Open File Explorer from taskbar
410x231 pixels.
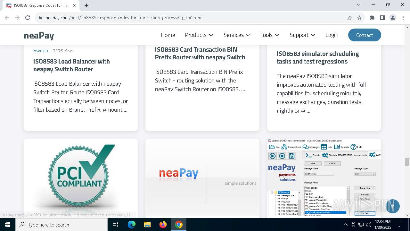coord(147,225)
